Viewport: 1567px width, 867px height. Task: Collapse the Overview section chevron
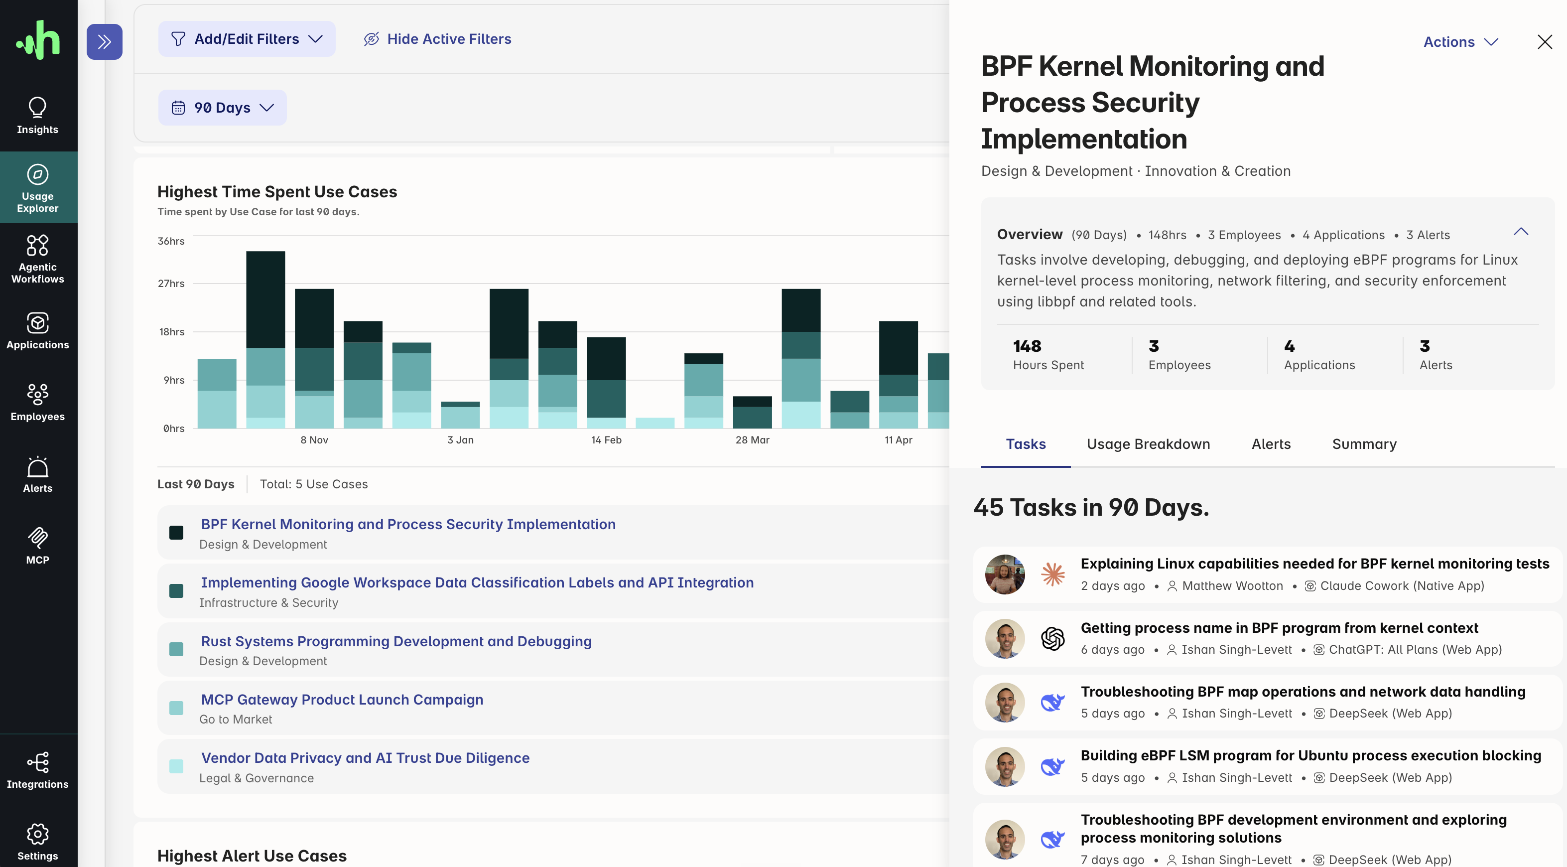click(x=1520, y=231)
